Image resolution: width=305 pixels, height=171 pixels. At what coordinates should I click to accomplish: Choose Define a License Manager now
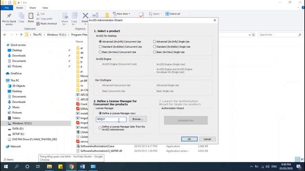tap(100, 113)
